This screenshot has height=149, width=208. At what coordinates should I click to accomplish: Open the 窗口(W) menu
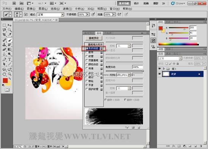(115, 9)
